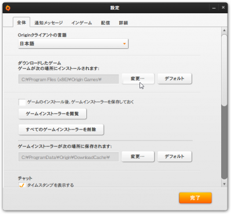Reset installer save location with デフォルト

coord(174,156)
